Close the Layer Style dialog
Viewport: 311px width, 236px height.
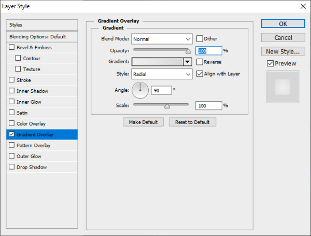tap(303, 6)
